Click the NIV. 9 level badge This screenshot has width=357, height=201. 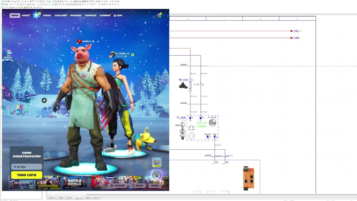click(x=156, y=175)
